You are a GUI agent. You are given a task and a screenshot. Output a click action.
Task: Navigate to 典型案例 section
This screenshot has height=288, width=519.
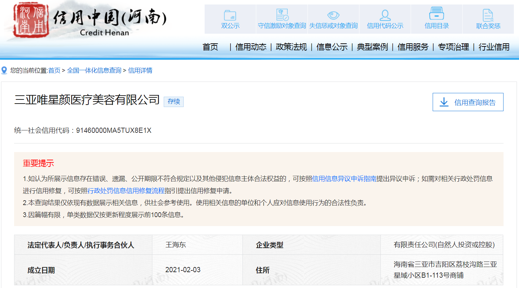(372, 47)
